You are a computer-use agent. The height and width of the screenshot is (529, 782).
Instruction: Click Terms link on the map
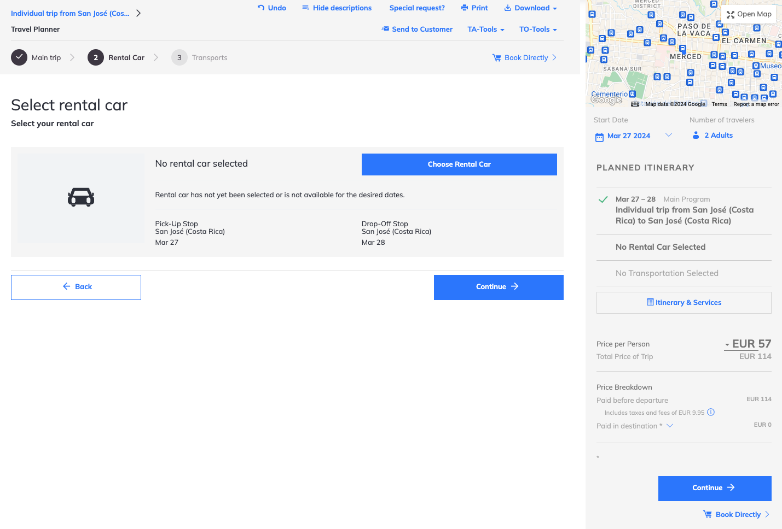click(719, 104)
